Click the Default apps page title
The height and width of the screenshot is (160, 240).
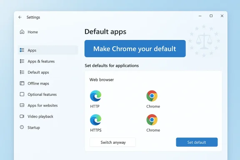coord(105,32)
